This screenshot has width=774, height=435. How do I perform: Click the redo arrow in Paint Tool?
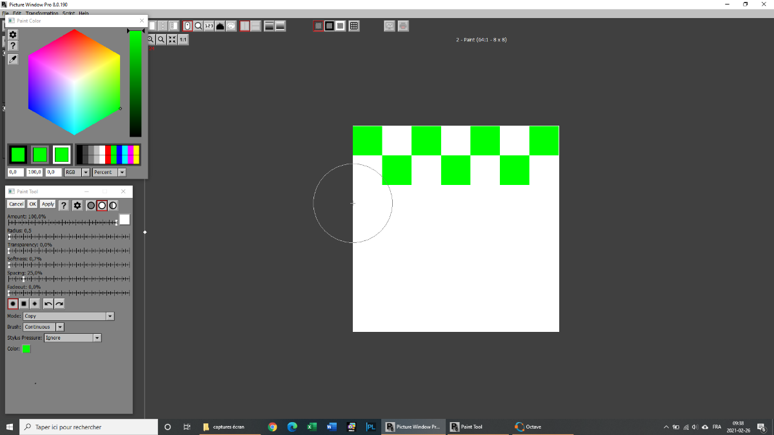pyautogui.click(x=59, y=304)
